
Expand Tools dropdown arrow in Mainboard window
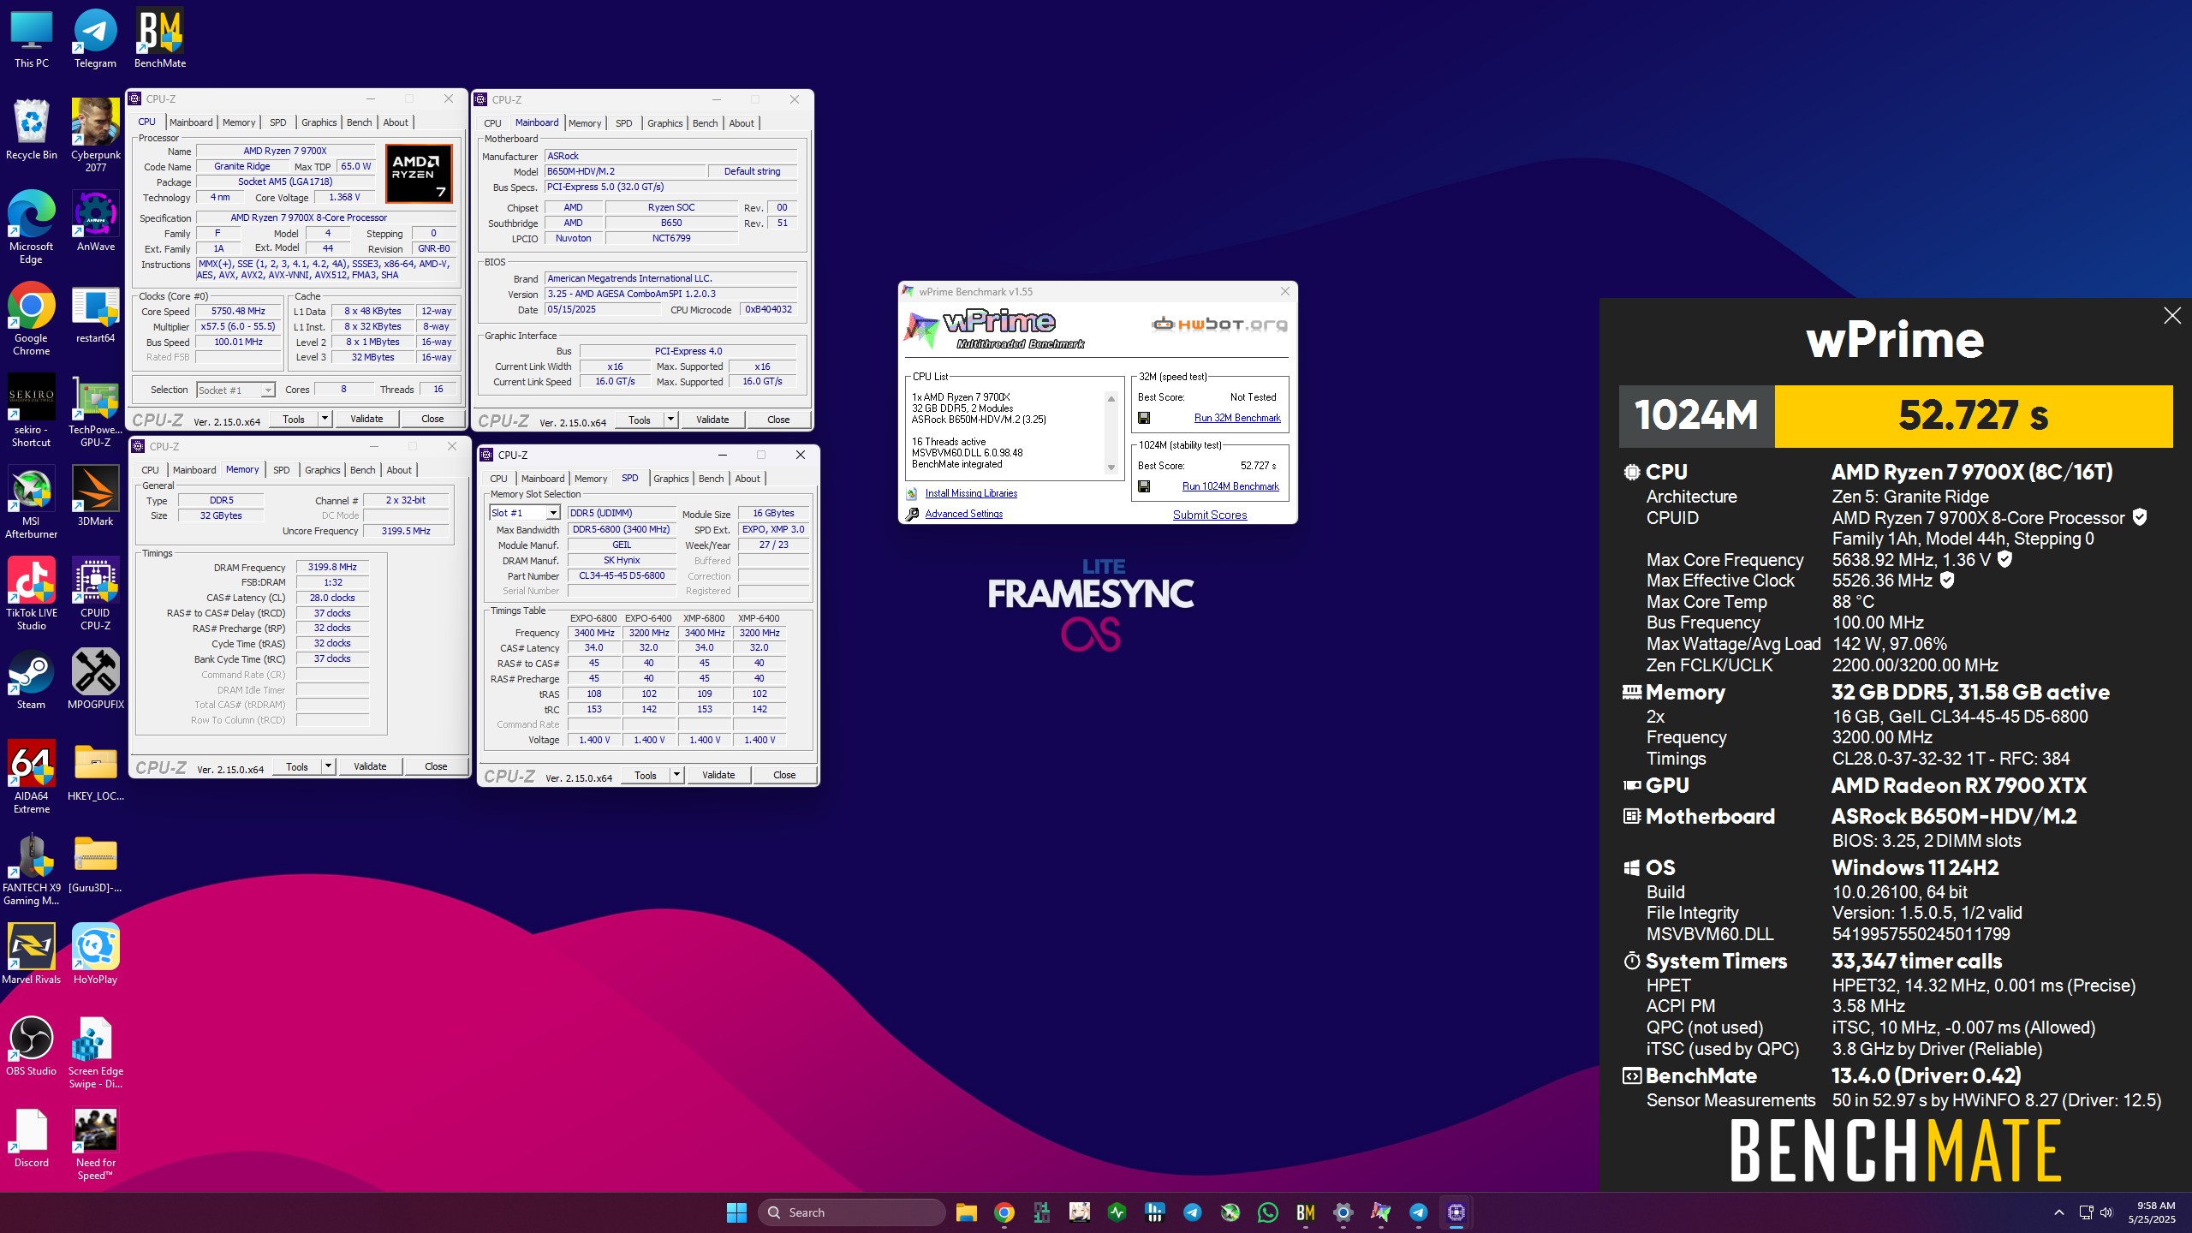(x=670, y=420)
